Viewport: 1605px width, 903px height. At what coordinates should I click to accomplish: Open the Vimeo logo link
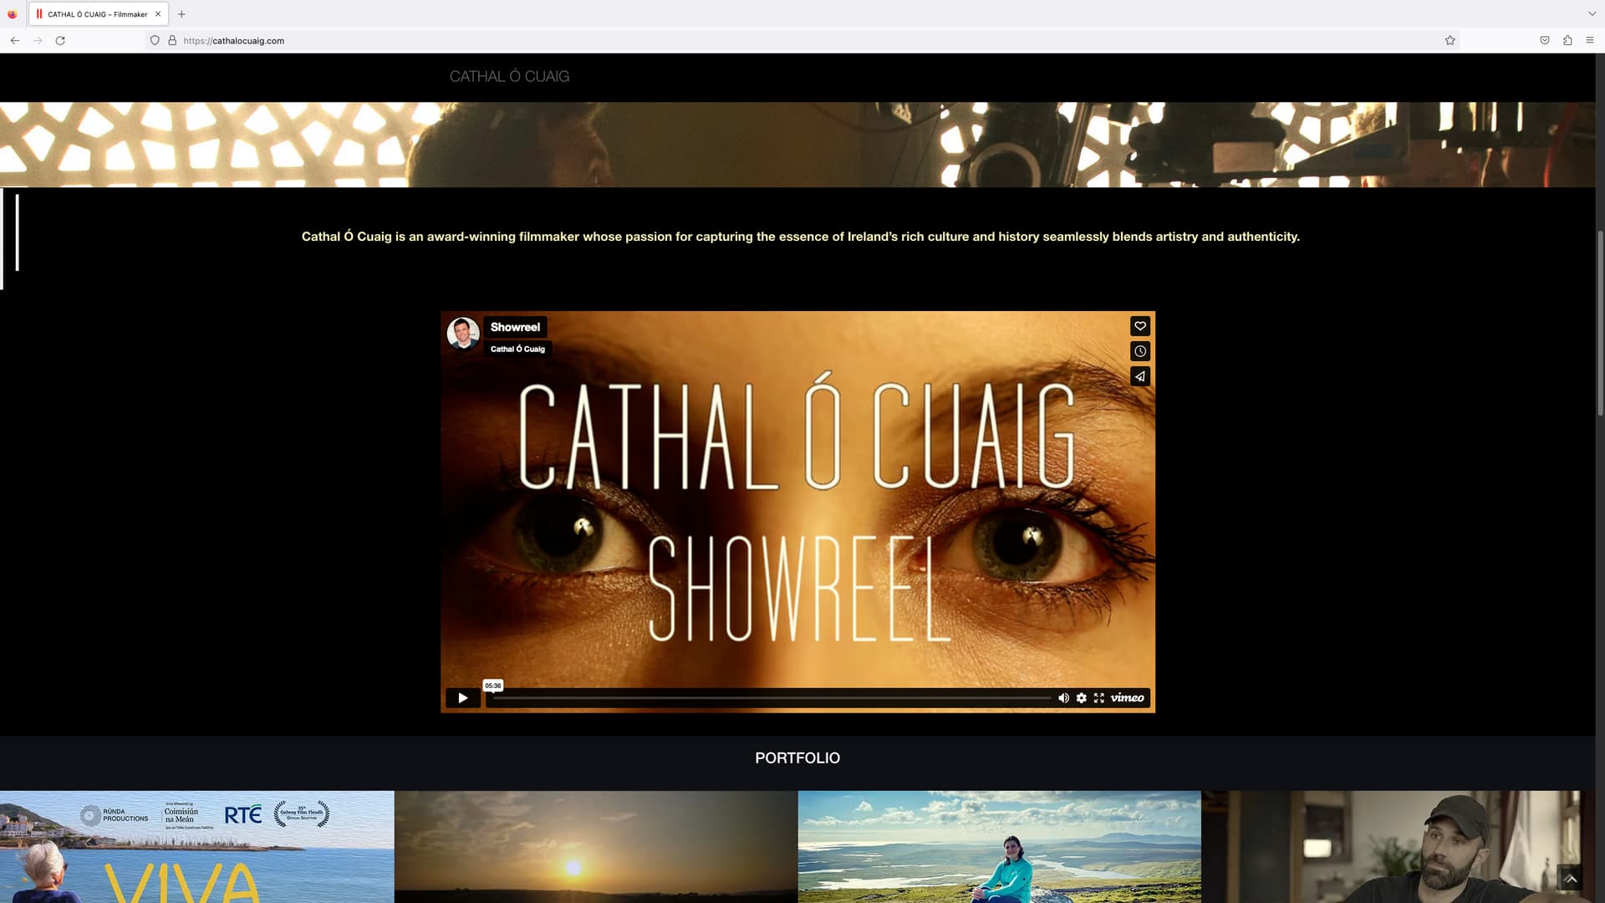click(x=1127, y=697)
